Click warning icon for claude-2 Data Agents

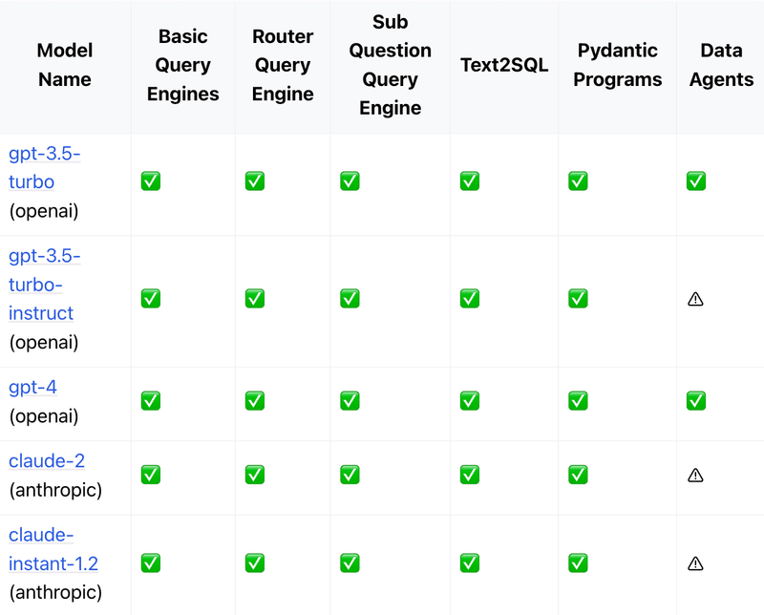[695, 475]
